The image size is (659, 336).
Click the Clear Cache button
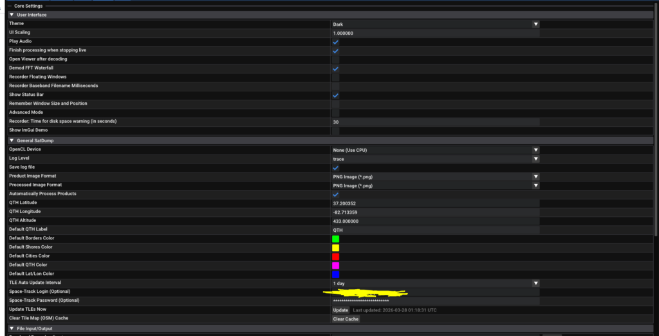tap(346, 319)
